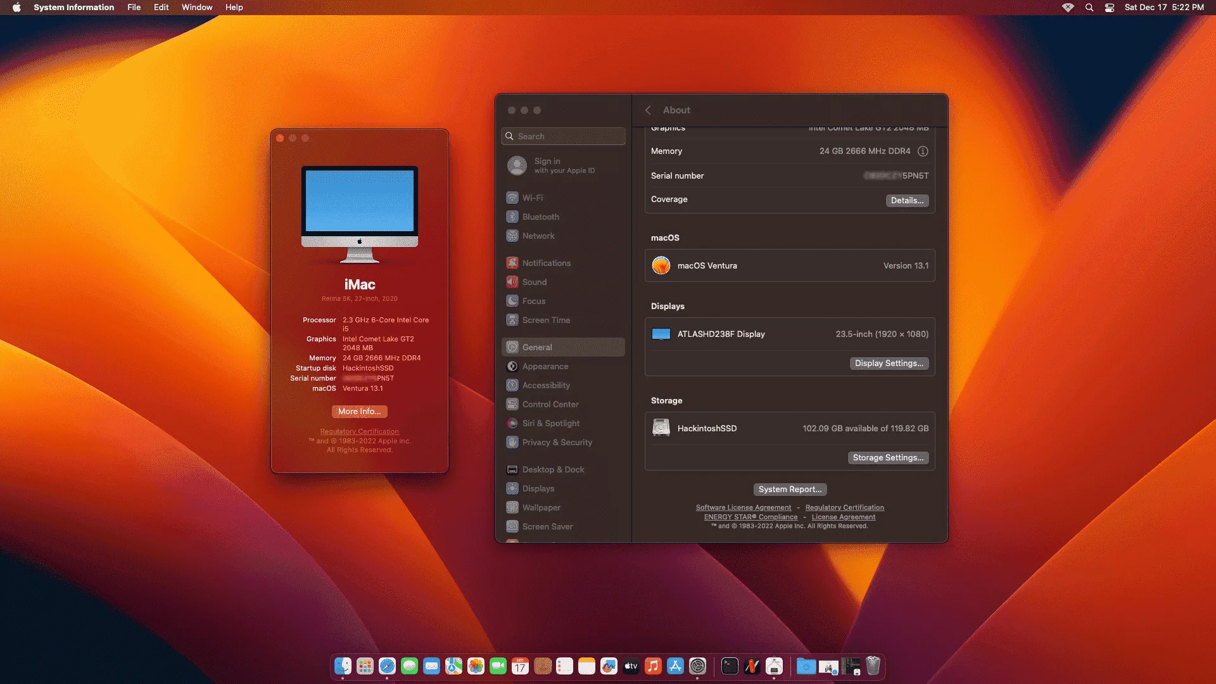Click the Storage Settings button

coord(888,458)
